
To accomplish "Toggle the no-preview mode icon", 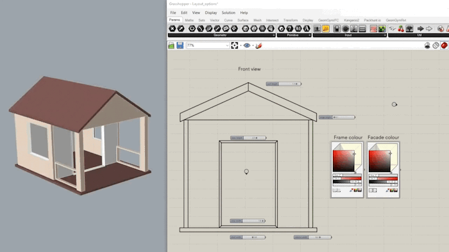I will (427, 45).
